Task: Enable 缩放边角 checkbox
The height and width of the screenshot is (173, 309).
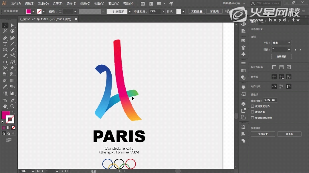Action: [x=252, y=112]
